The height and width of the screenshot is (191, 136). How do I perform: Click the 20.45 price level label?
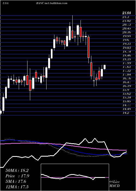[x=126, y=28]
